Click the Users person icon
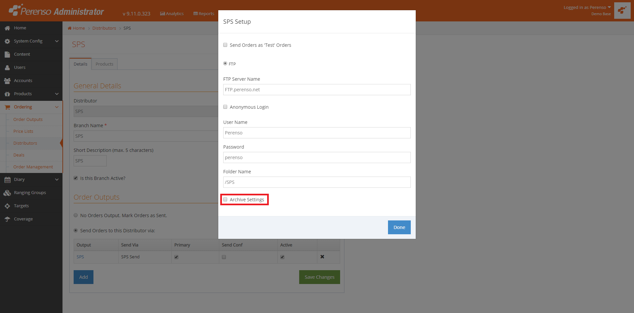The height and width of the screenshot is (313, 634). [x=7, y=68]
